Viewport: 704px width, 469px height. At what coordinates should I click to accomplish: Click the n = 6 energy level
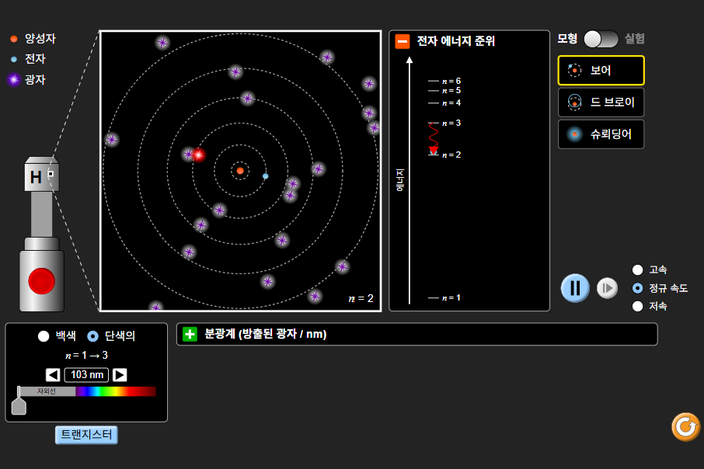[444, 82]
